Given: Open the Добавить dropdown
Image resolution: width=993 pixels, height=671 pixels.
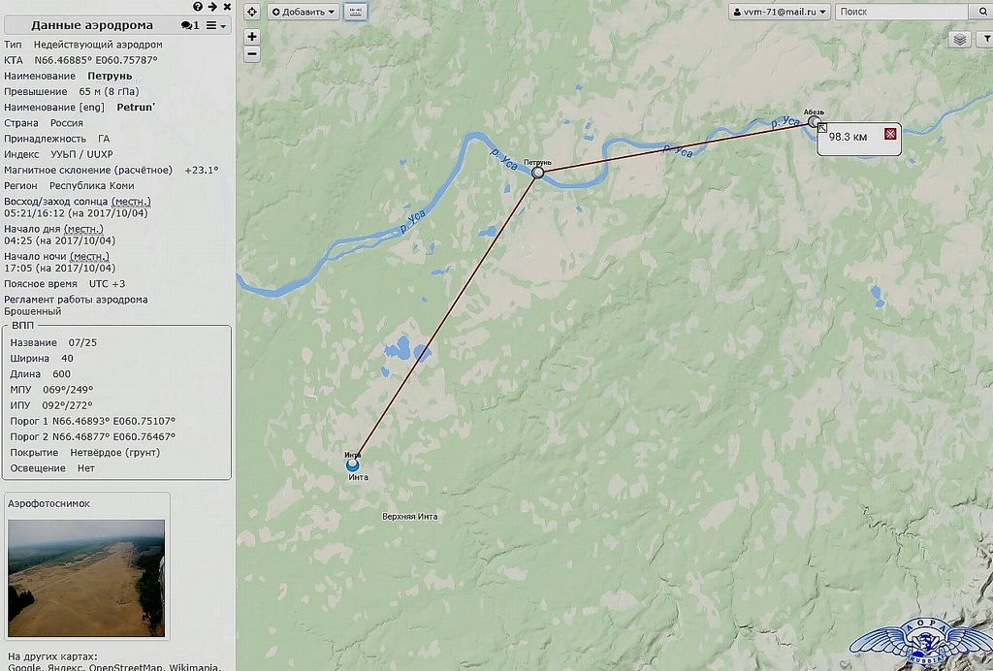Looking at the screenshot, I should [x=303, y=12].
